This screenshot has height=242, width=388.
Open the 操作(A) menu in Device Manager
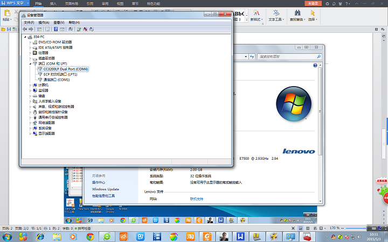[x=44, y=23]
